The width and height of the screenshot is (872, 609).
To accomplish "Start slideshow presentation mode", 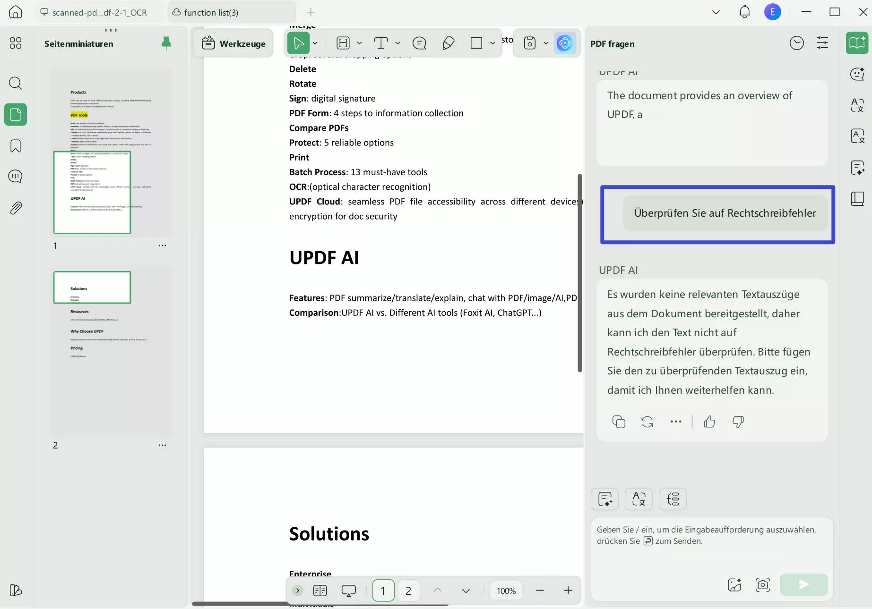I will click(349, 591).
